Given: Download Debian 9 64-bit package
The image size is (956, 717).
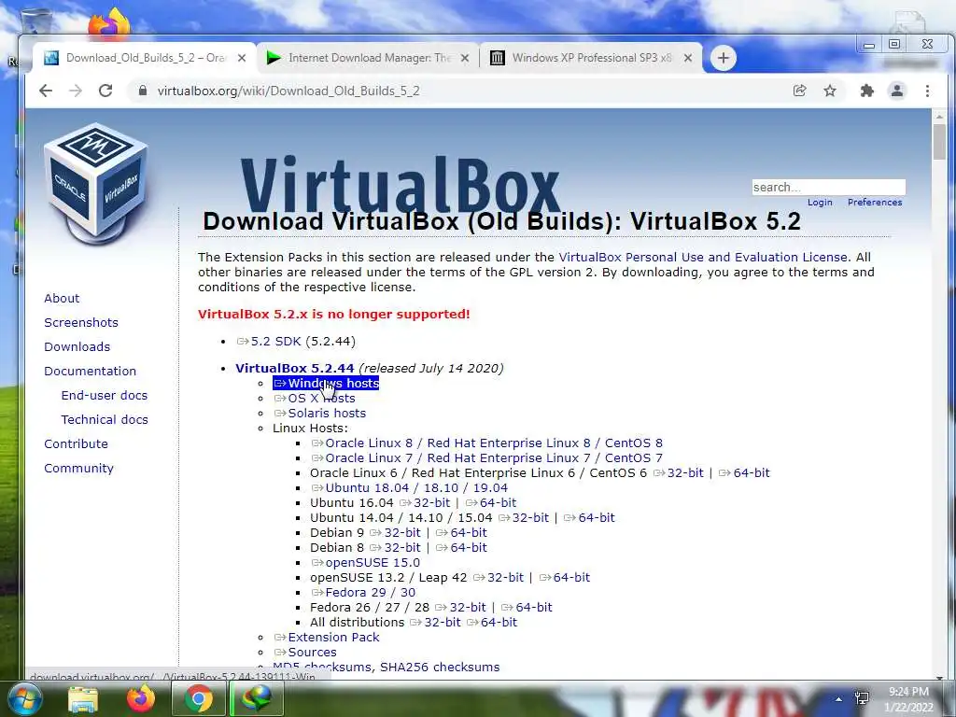Looking at the screenshot, I should pyautogui.click(x=461, y=533).
